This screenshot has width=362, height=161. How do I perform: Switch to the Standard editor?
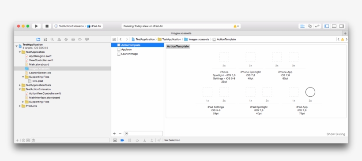click(x=302, y=26)
